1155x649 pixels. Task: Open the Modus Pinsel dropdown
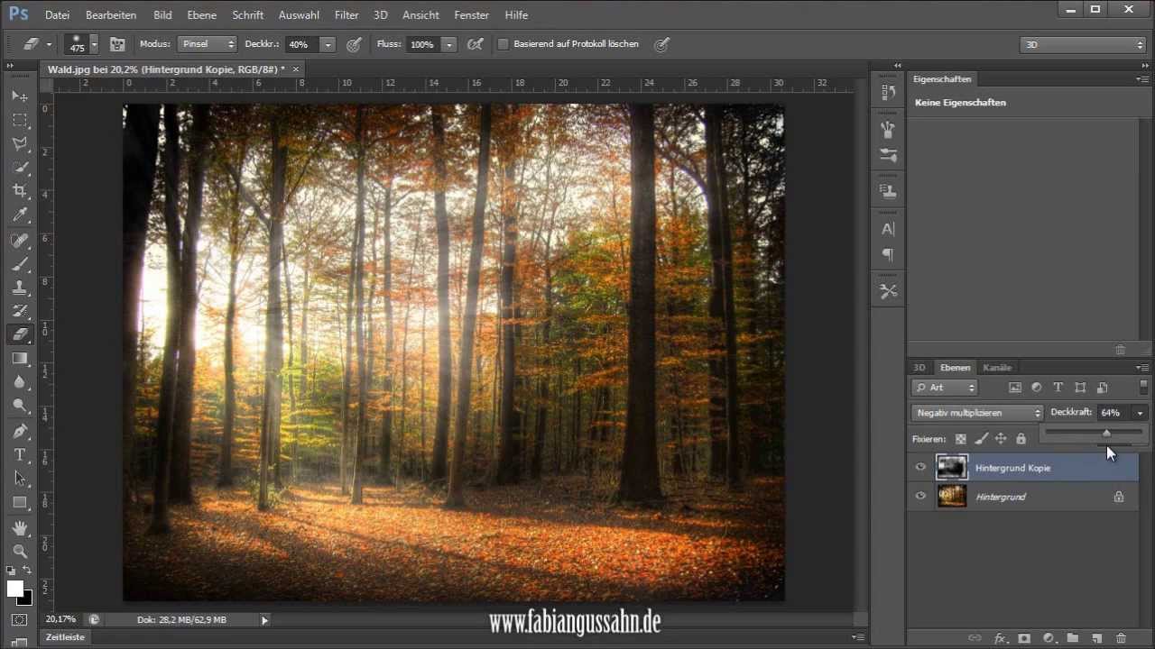coord(208,44)
